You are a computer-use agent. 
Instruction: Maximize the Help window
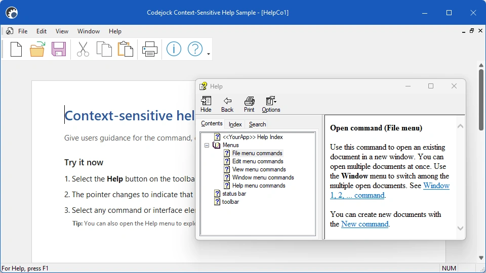click(431, 86)
